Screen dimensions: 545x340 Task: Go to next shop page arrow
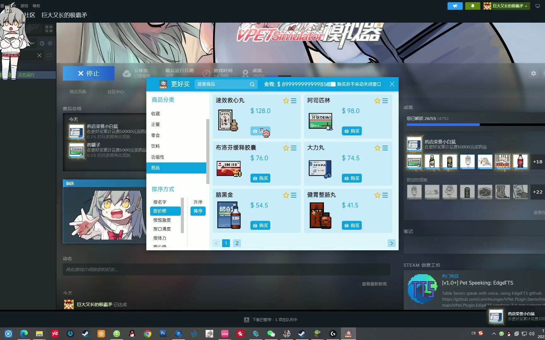tap(391, 243)
